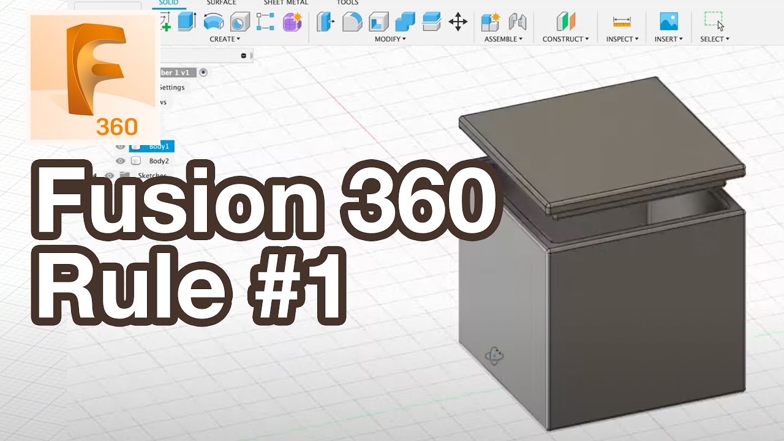The width and height of the screenshot is (784, 441).
Task: Switch to the TOOLS tab
Action: point(348,3)
